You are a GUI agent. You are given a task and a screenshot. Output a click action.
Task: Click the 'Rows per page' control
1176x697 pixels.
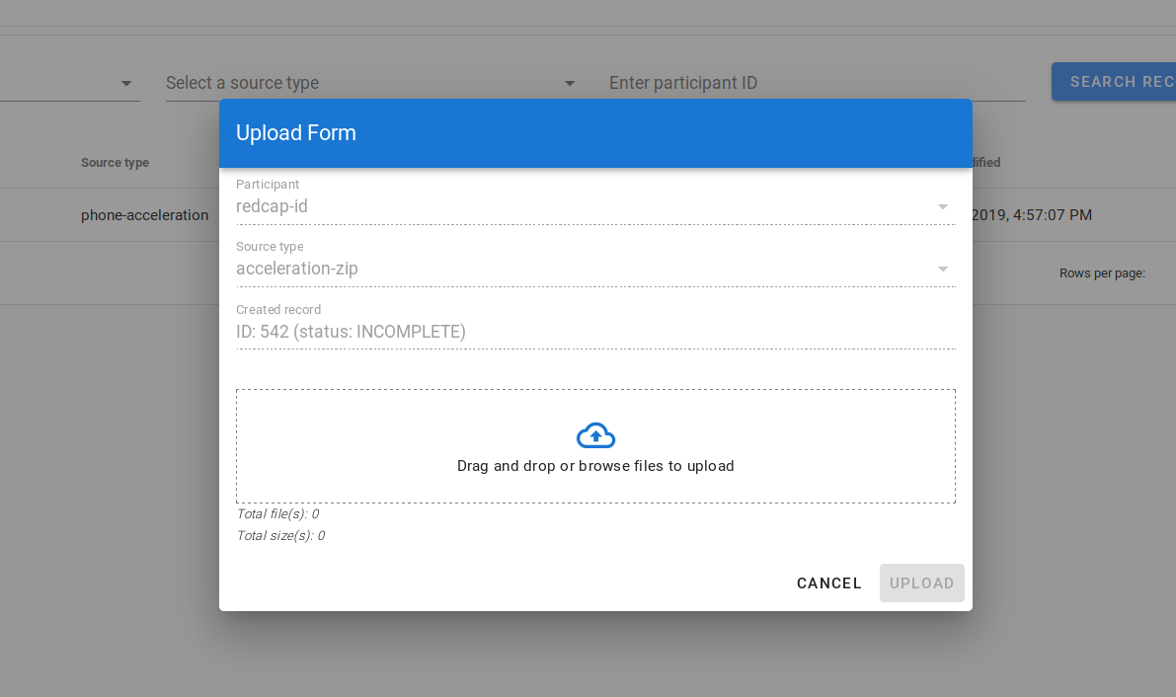pos(1103,272)
